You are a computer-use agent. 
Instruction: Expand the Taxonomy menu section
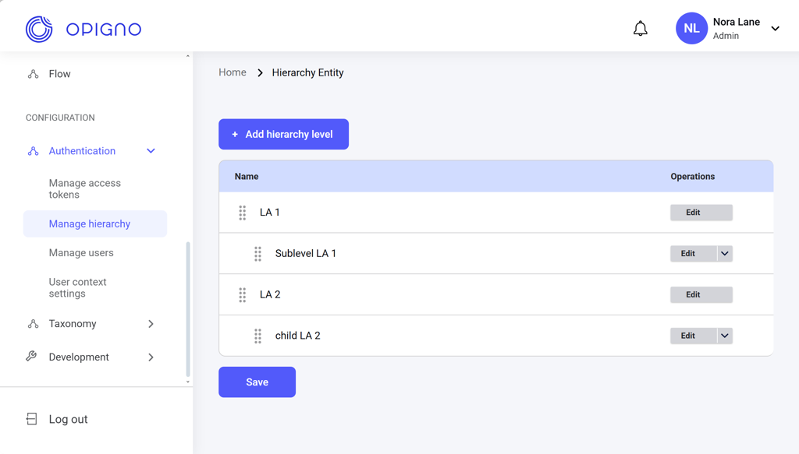click(x=151, y=324)
